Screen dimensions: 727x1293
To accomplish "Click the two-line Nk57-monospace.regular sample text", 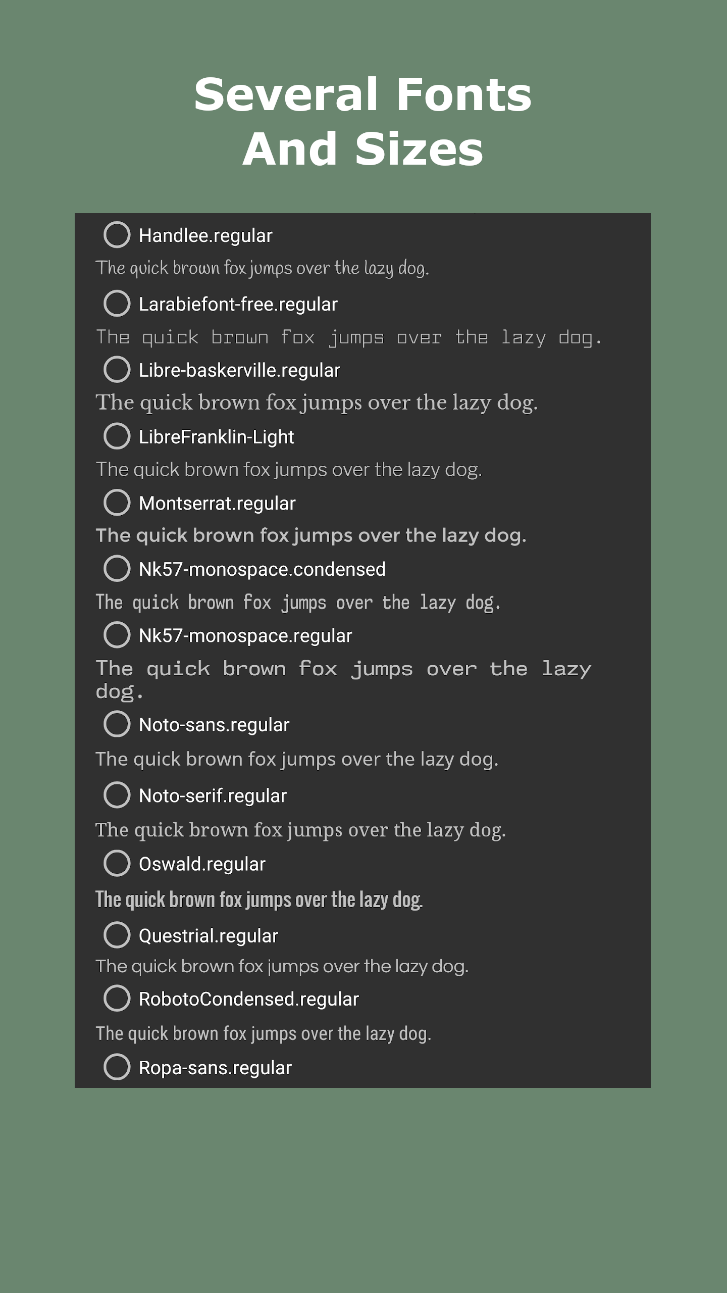I will tap(343, 679).
